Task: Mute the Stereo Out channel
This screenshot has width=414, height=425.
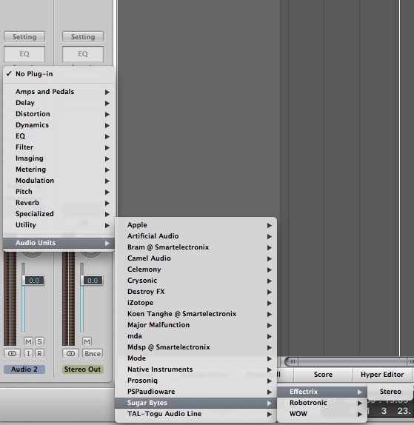Action: (87, 341)
